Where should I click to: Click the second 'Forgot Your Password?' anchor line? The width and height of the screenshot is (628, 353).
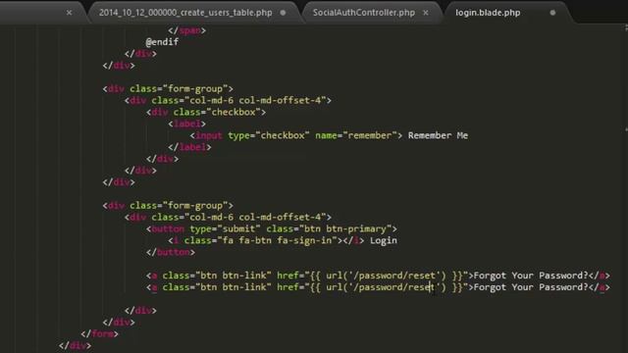(x=378, y=287)
